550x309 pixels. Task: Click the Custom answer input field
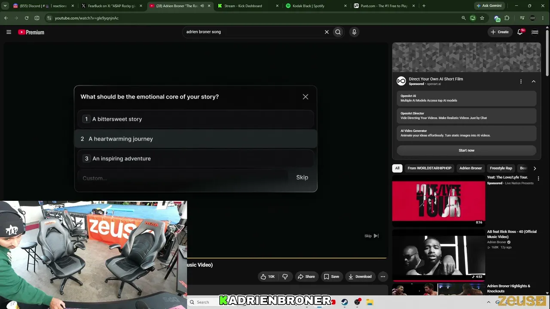(183, 178)
